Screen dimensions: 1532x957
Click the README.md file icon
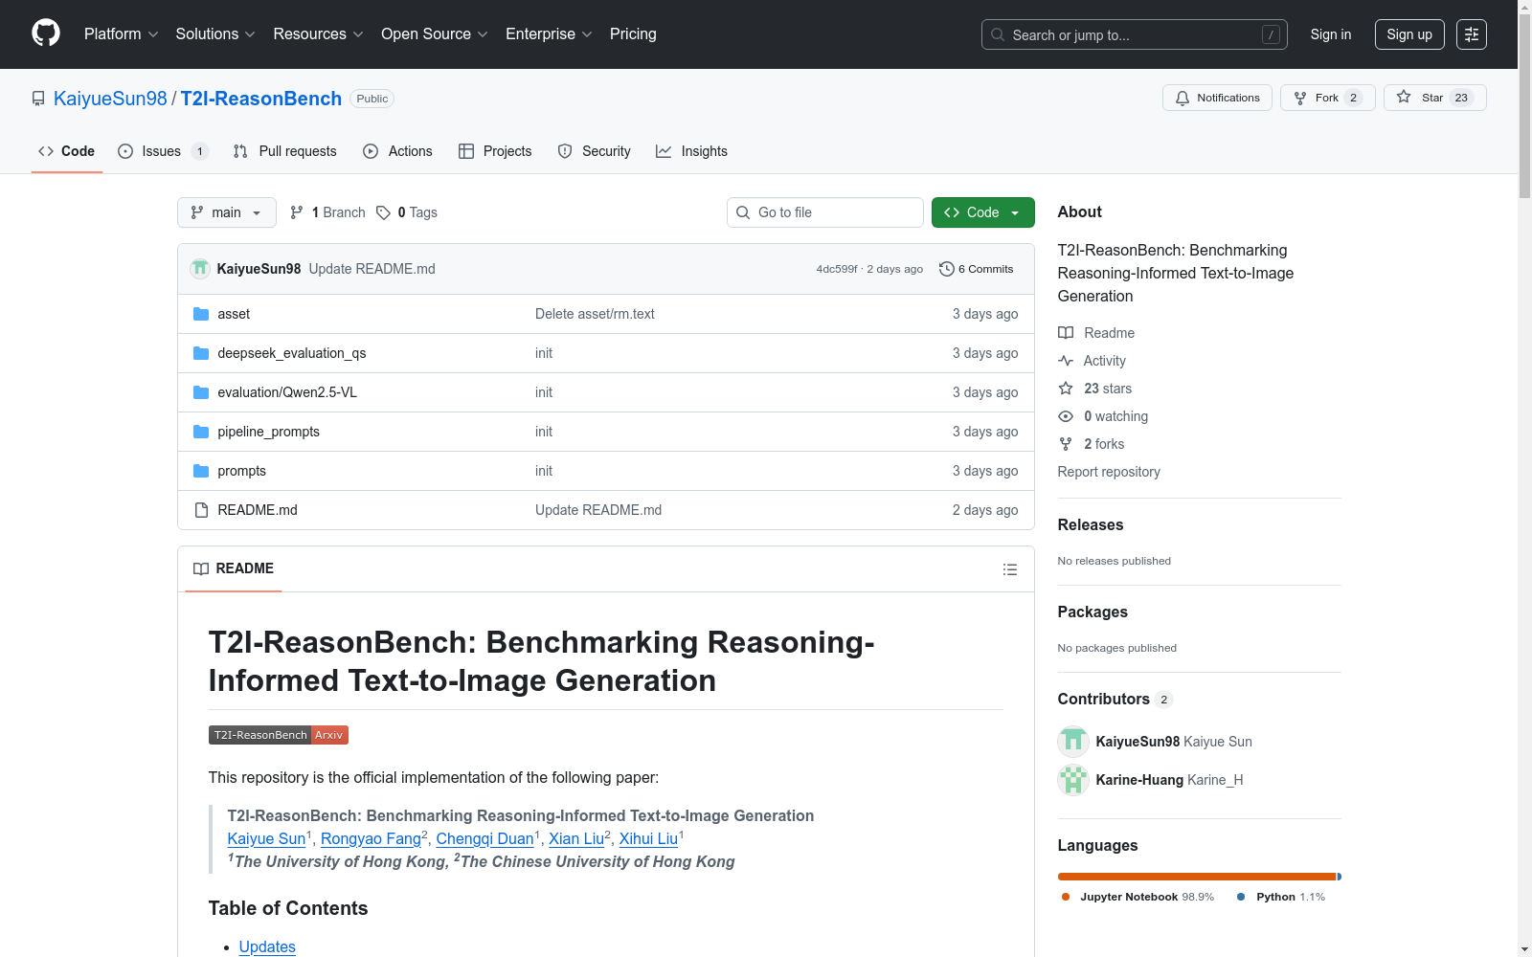coord(201,510)
